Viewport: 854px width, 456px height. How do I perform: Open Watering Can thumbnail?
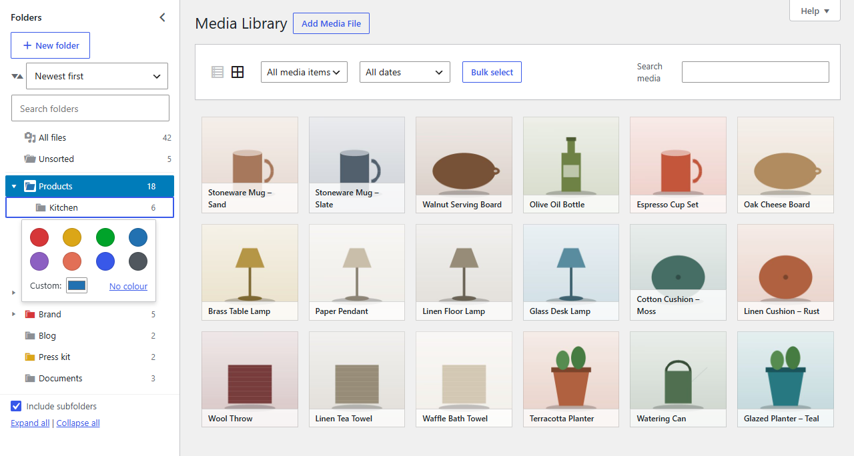(678, 379)
